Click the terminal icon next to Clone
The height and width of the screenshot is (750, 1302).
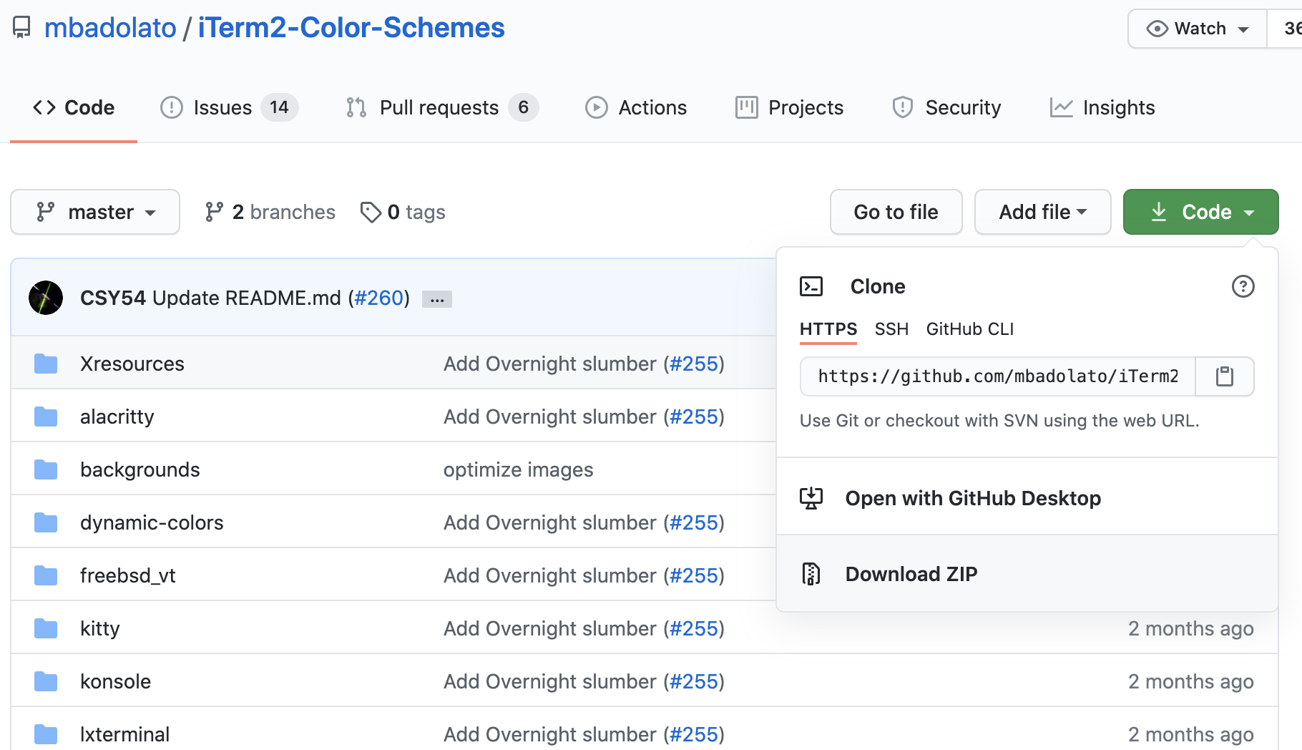click(x=811, y=286)
